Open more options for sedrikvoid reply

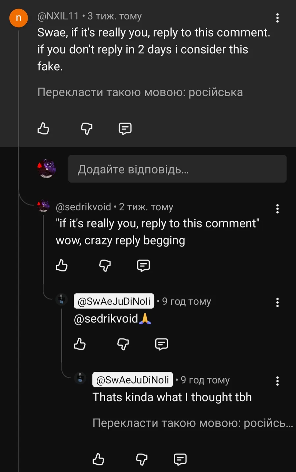point(278,209)
